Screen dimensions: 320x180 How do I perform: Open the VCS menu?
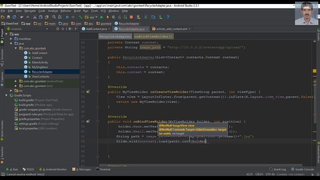(x=103, y=11)
